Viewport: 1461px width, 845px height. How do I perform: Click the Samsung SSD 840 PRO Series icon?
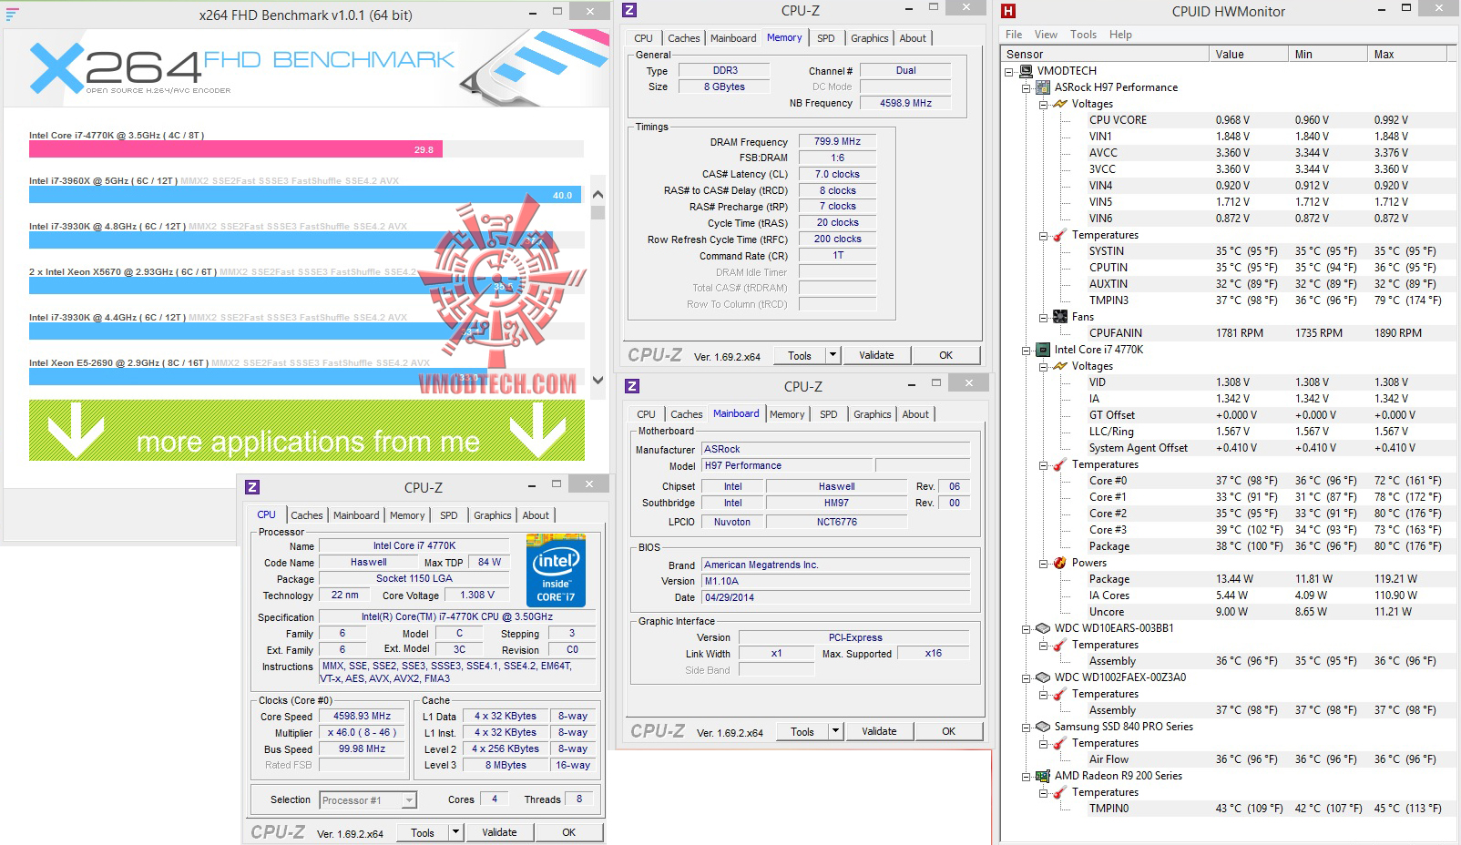tap(1043, 727)
